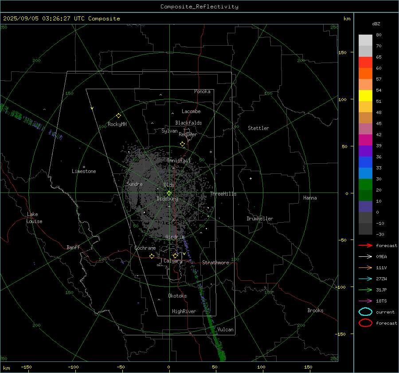Click the RedDeer city label
This screenshot has height=373, width=399.
tap(188, 134)
